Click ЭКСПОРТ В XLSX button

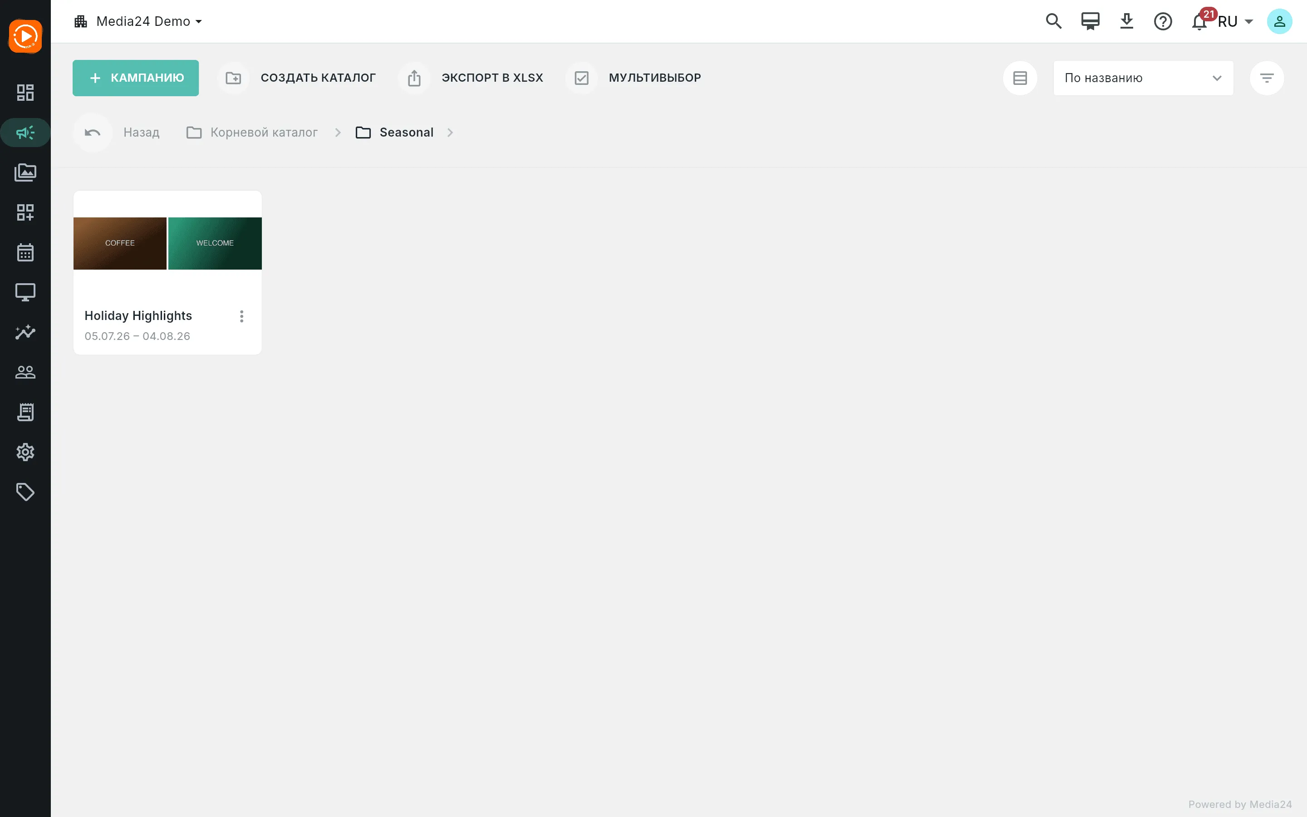tap(492, 78)
